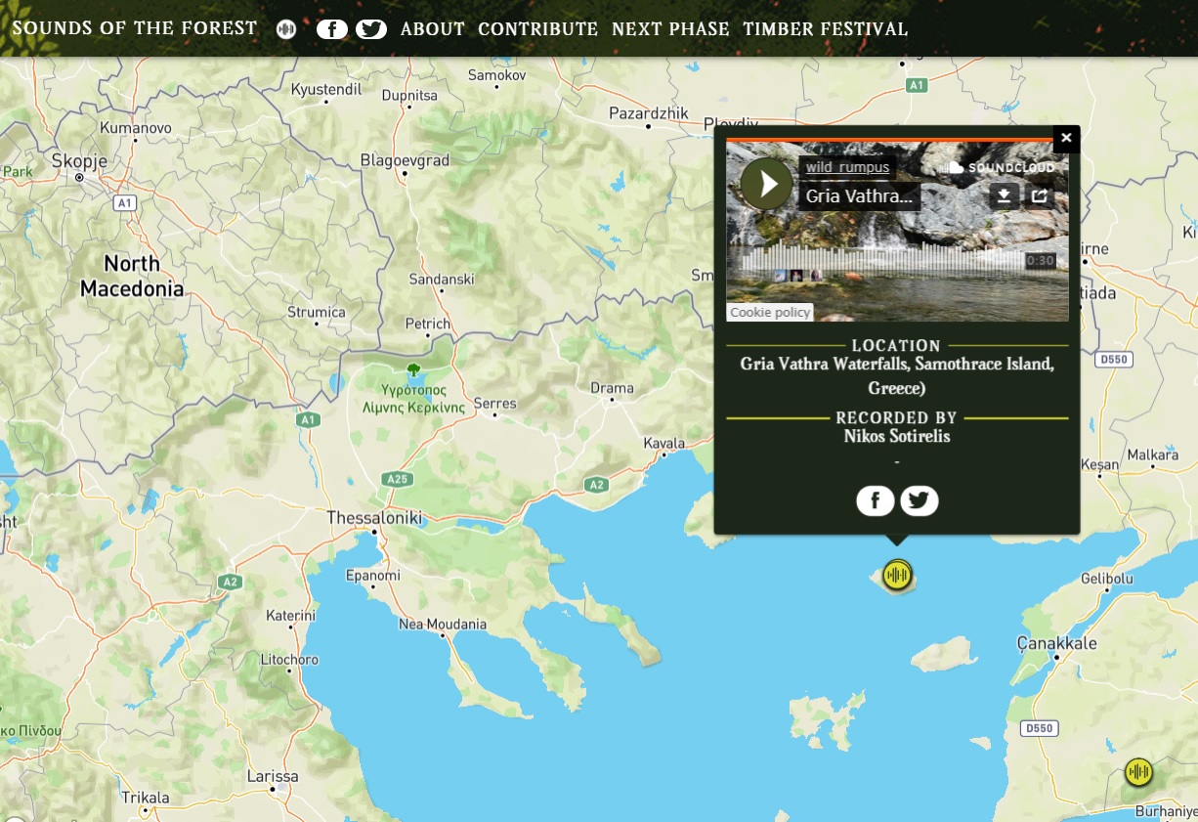Screen dimensions: 1198x822
Task: Open the header Twitter icon
Action: 371,29
